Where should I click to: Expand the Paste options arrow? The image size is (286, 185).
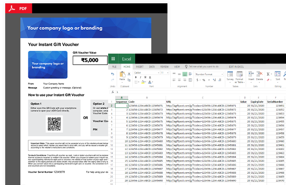(122, 82)
